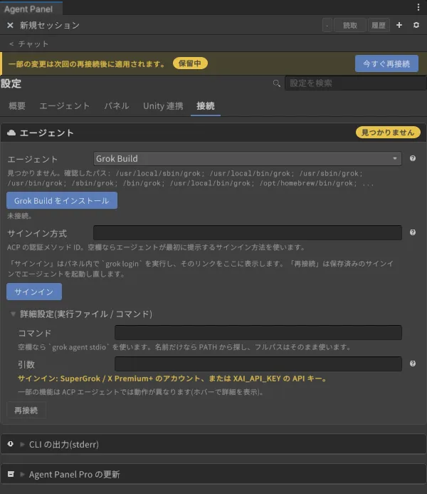This screenshot has width=427, height=494.
Task: Click the 今すぐ再接続 button
Action: 386,63
